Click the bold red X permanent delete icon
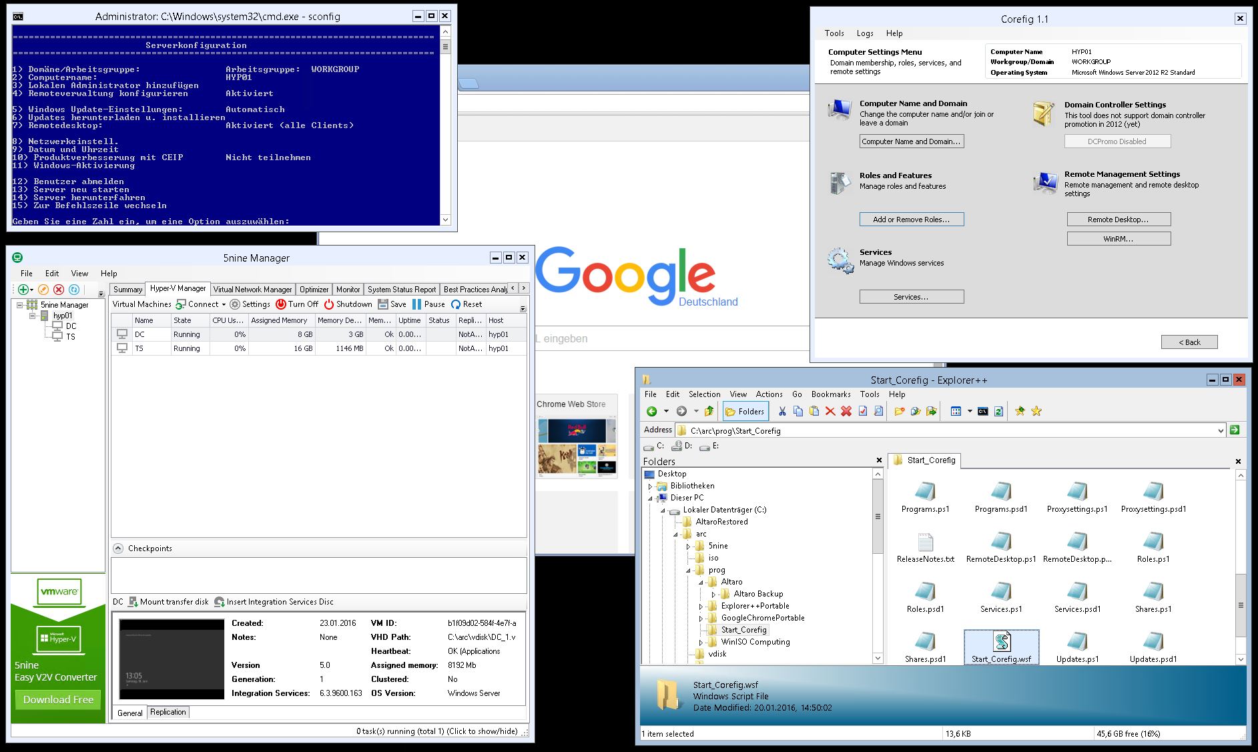Viewport: 1258px width, 752px height. tap(846, 411)
